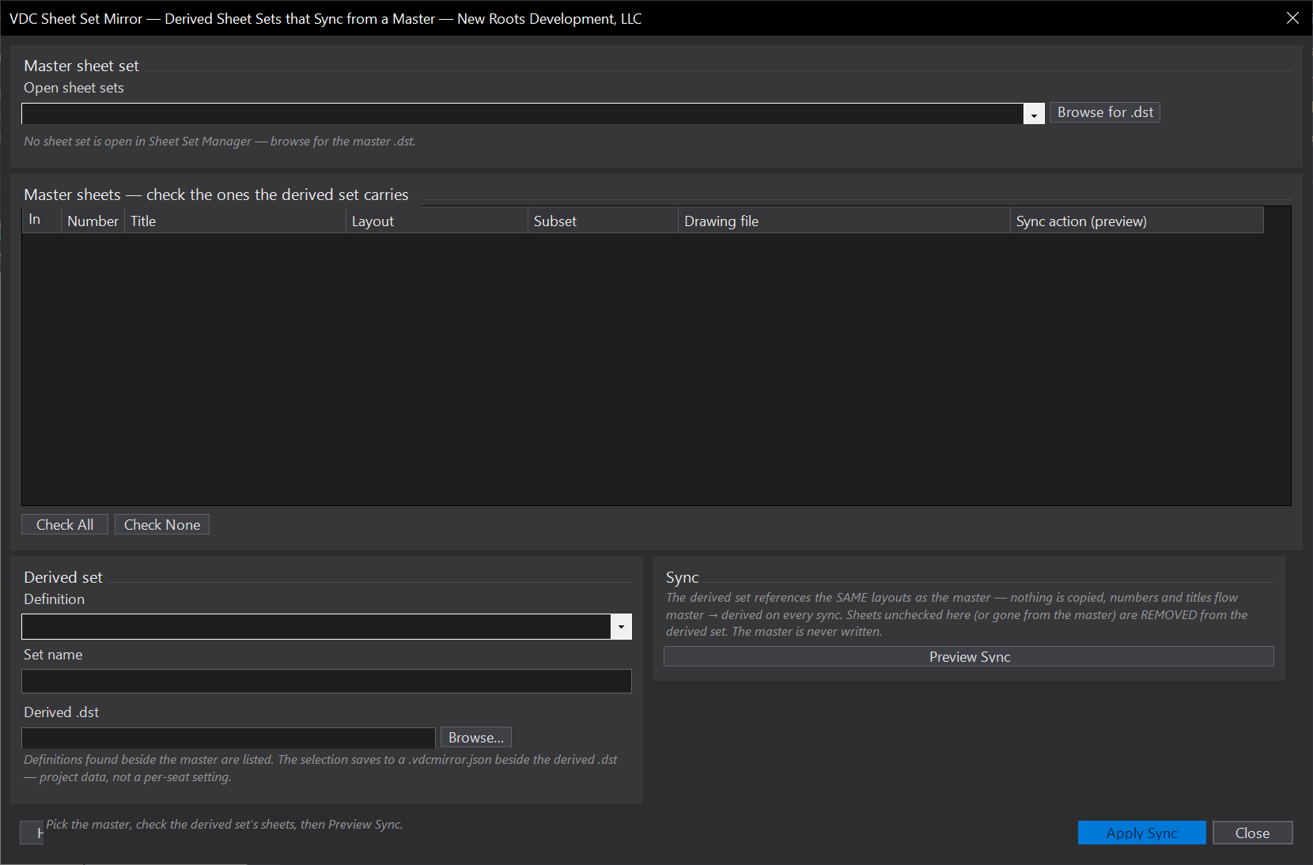The image size is (1313, 865).
Task: Open the Open sheet sets dropdown arrow
Action: pyautogui.click(x=1034, y=114)
